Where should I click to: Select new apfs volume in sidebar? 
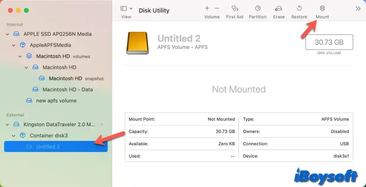[56, 101]
